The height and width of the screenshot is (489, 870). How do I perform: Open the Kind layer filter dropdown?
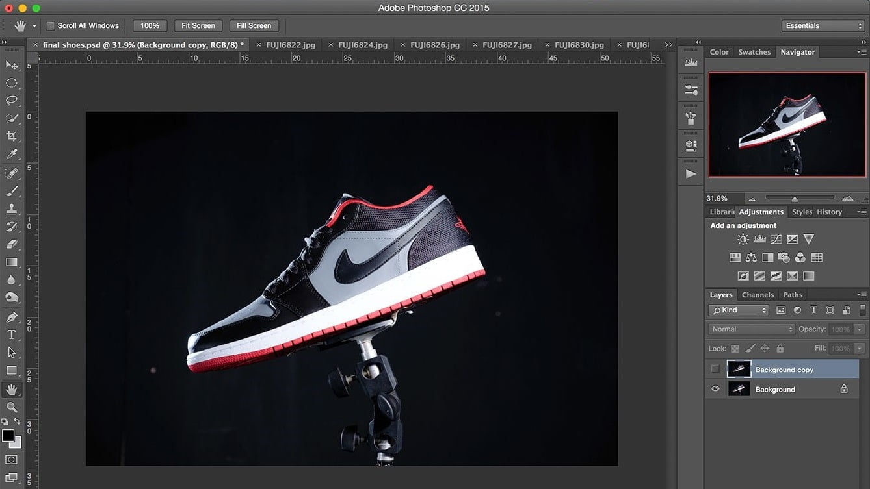pos(738,310)
